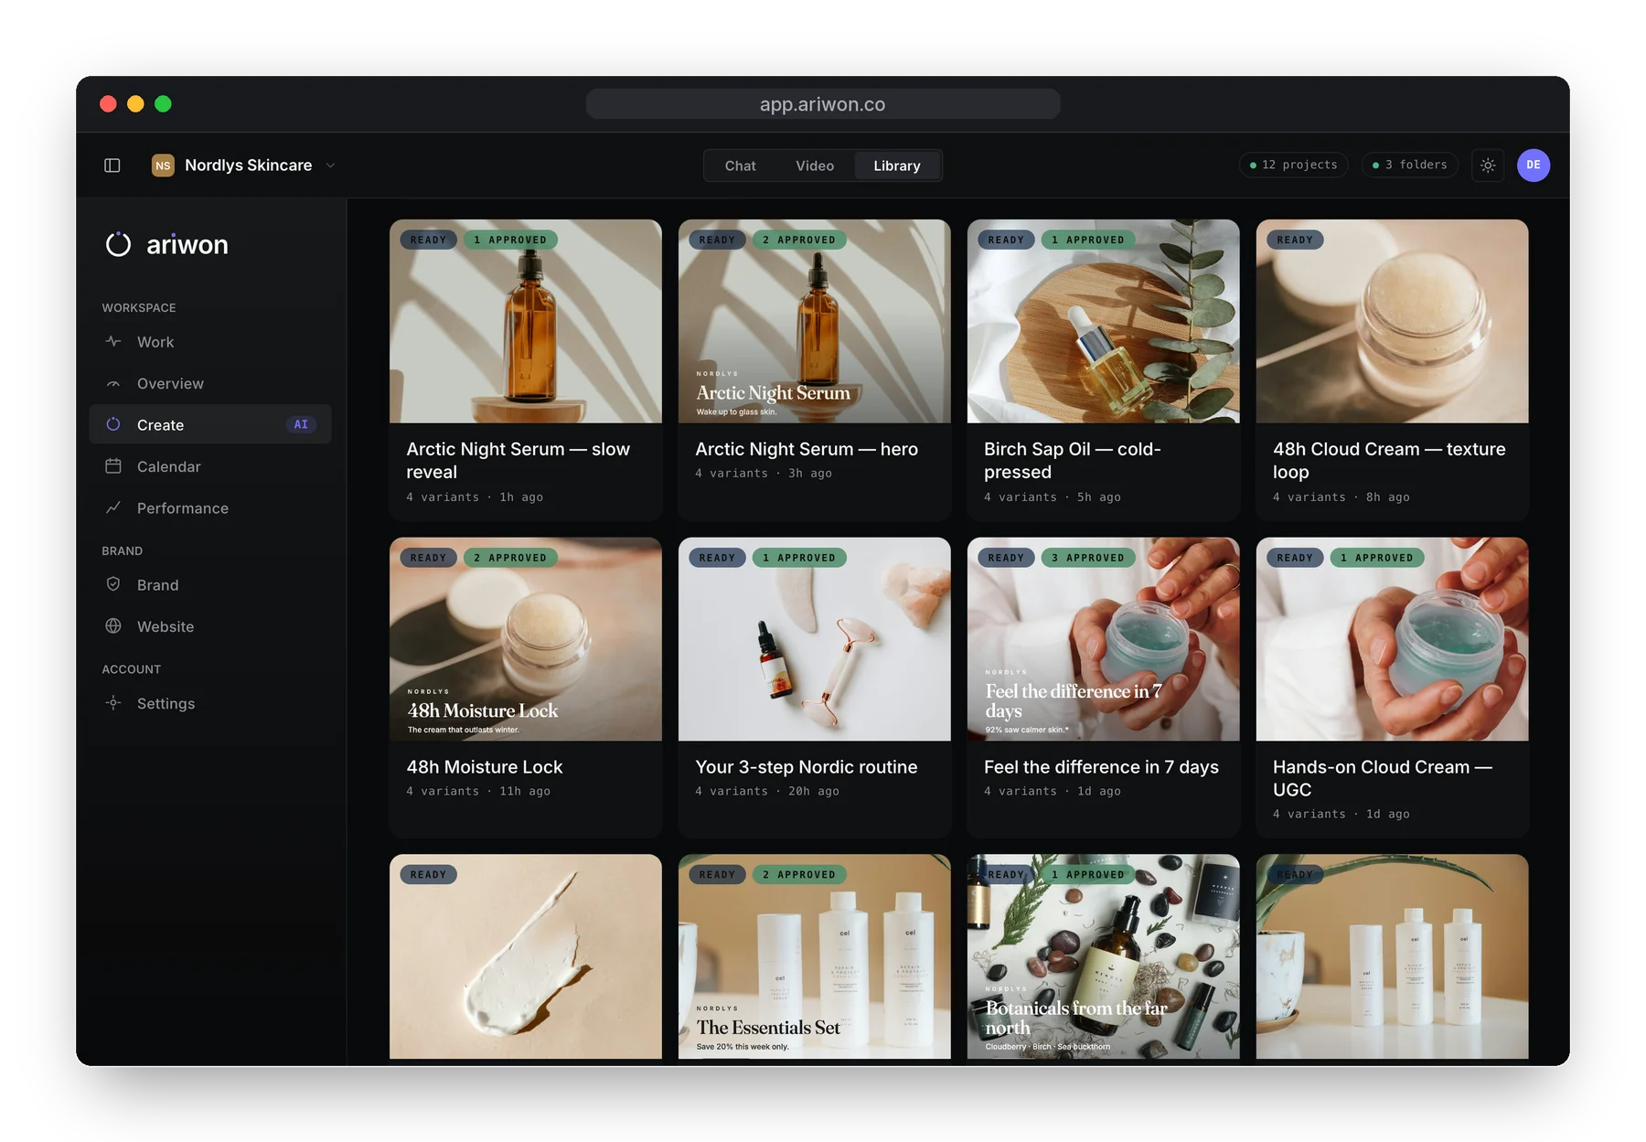Screen dimensions: 1646x1142
Task: Click the Birch Sap Oil — cold-pressed title
Action: 1073,461
